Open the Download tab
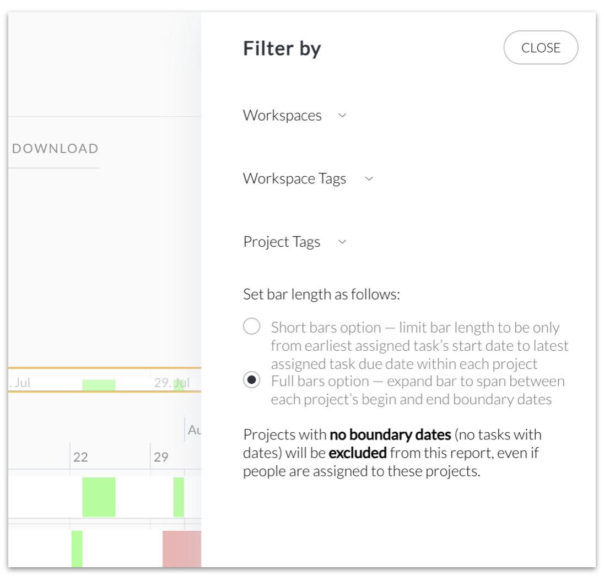 (x=55, y=149)
